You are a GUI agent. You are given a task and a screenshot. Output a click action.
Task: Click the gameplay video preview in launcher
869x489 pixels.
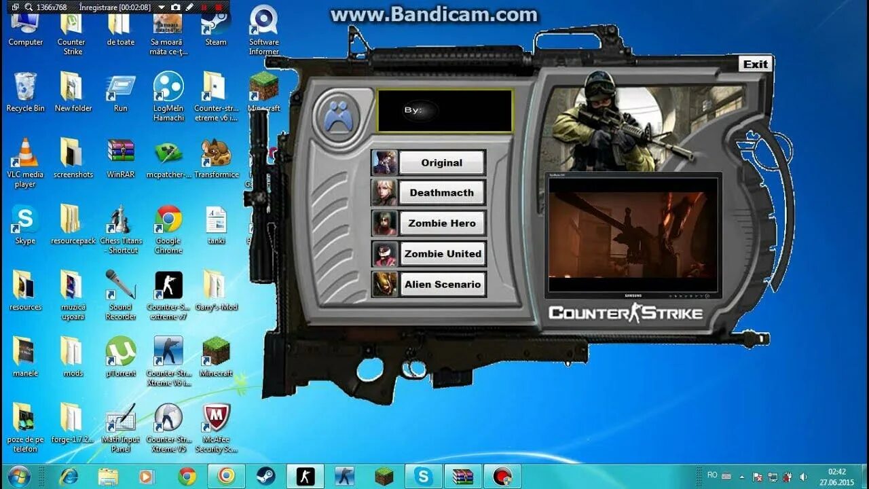click(x=633, y=234)
